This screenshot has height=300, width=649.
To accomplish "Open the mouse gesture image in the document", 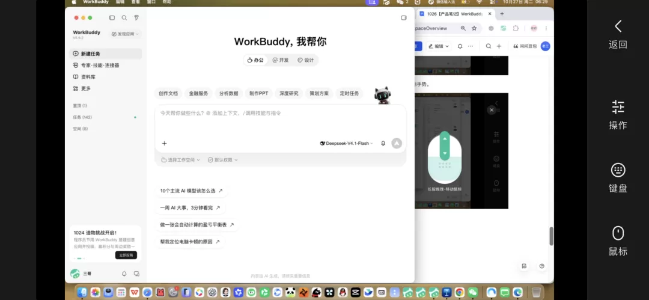I will pos(462,151).
